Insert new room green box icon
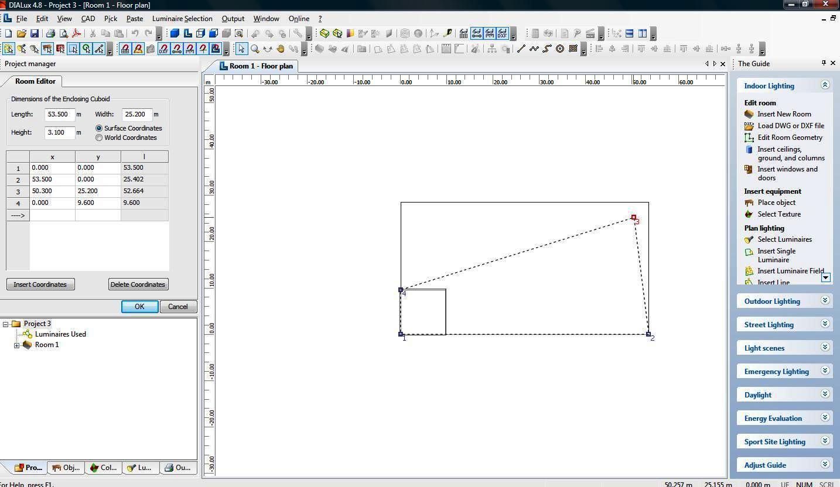 point(325,33)
